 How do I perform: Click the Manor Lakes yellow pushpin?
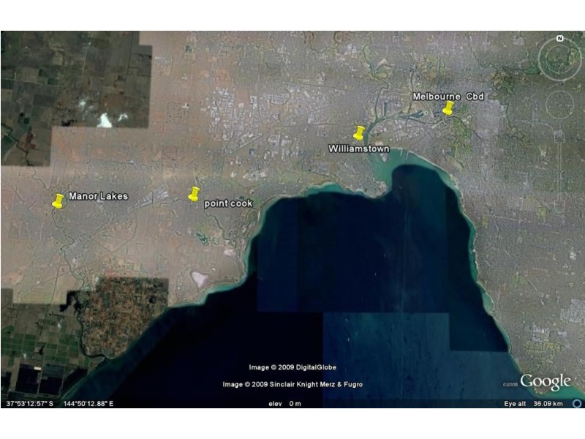tap(58, 200)
